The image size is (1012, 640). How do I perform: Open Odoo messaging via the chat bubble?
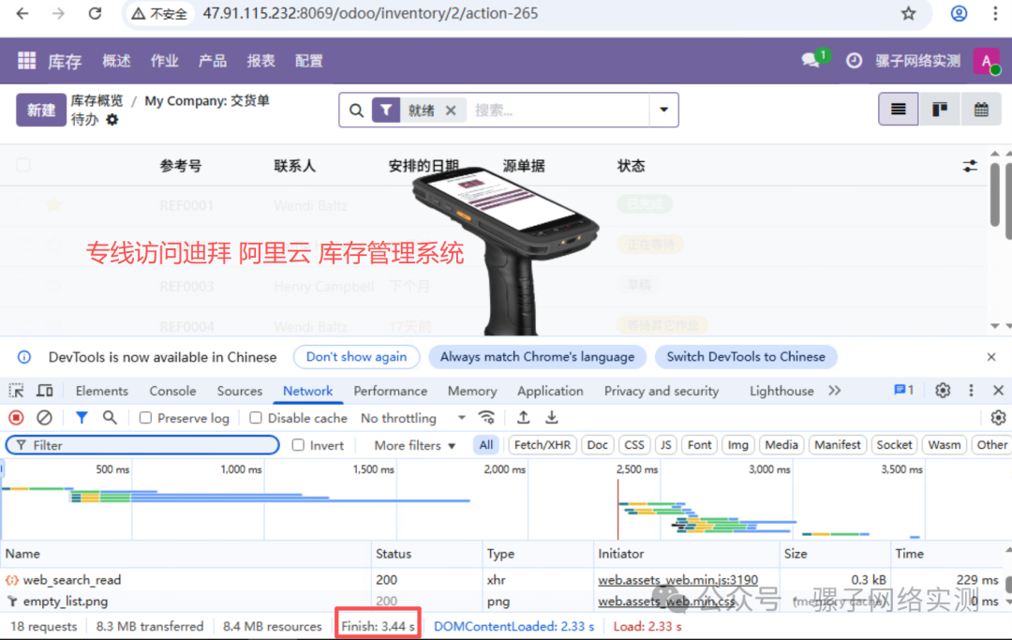pyautogui.click(x=808, y=60)
